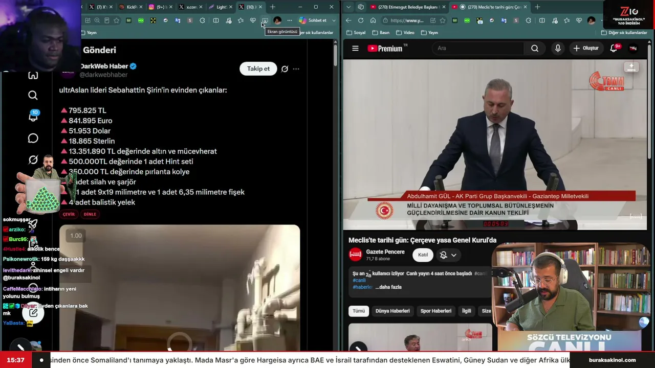Click the Takip et follow button
655x368 pixels.
pyautogui.click(x=258, y=69)
